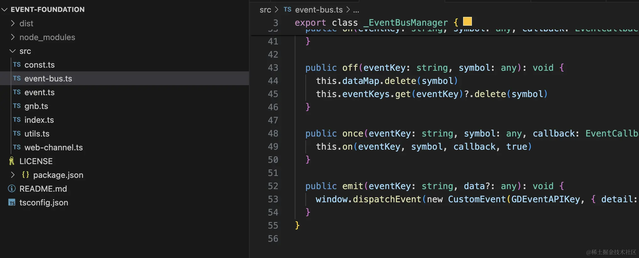Image resolution: width=639 pixels, height=258 pixels.
Task: Open the const.ts file
Action: coord(40,65)
